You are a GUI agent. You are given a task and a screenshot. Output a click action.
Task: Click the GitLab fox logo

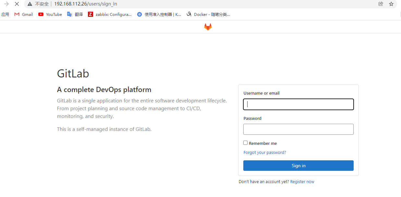coord(208,27)
